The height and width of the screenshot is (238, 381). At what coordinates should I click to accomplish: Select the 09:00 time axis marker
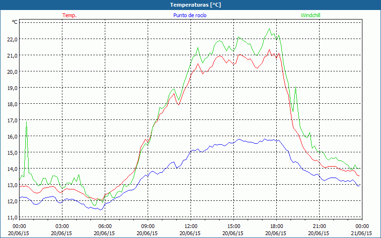pyautogui.click(x=148, y=226)
